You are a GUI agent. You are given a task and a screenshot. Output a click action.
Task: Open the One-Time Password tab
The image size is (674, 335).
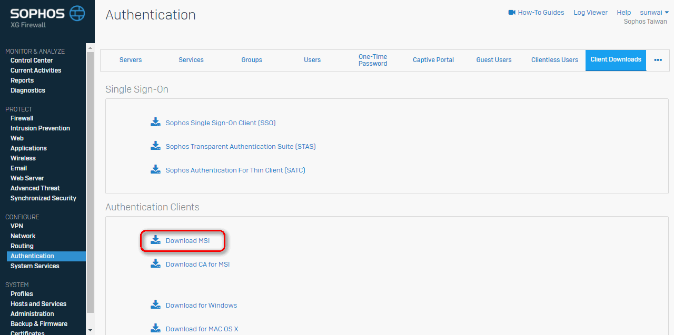click(x=373, y=60)
